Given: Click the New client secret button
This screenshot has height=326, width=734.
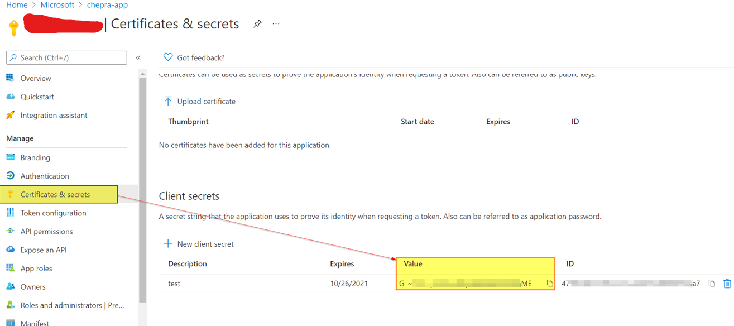Looking at the screenshot, I should tap(199, 243).
